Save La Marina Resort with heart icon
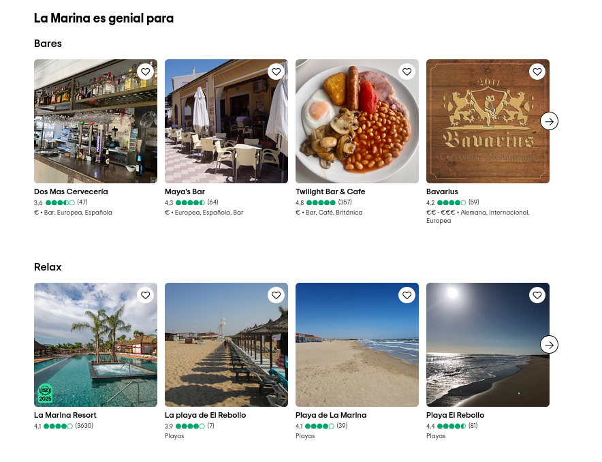 145,295
